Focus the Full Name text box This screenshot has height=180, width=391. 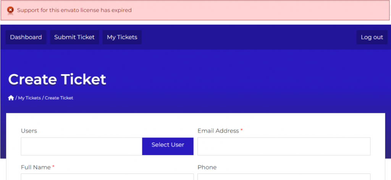107,177
